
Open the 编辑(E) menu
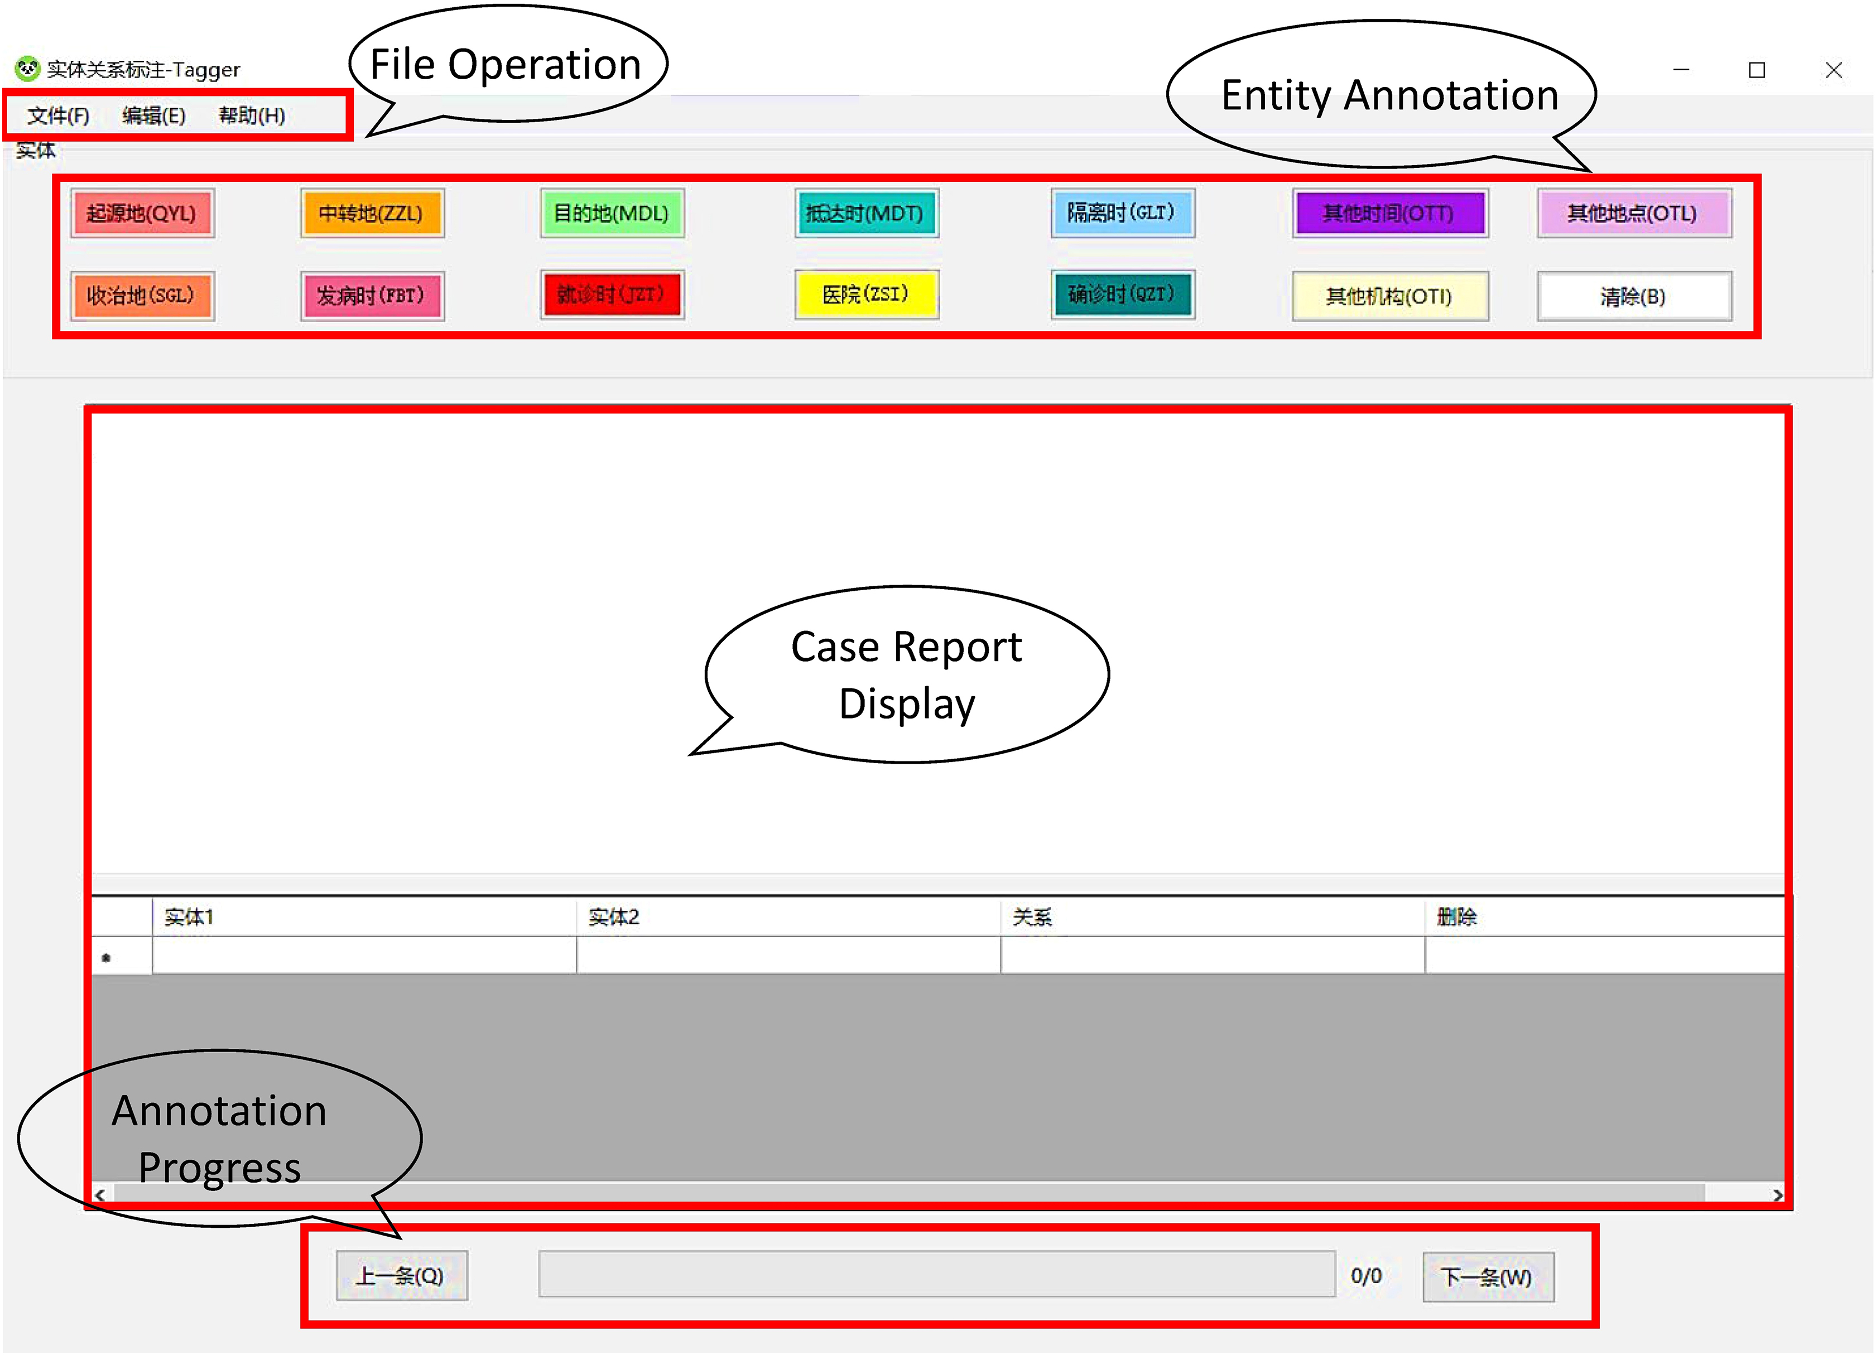coord(154,115)
